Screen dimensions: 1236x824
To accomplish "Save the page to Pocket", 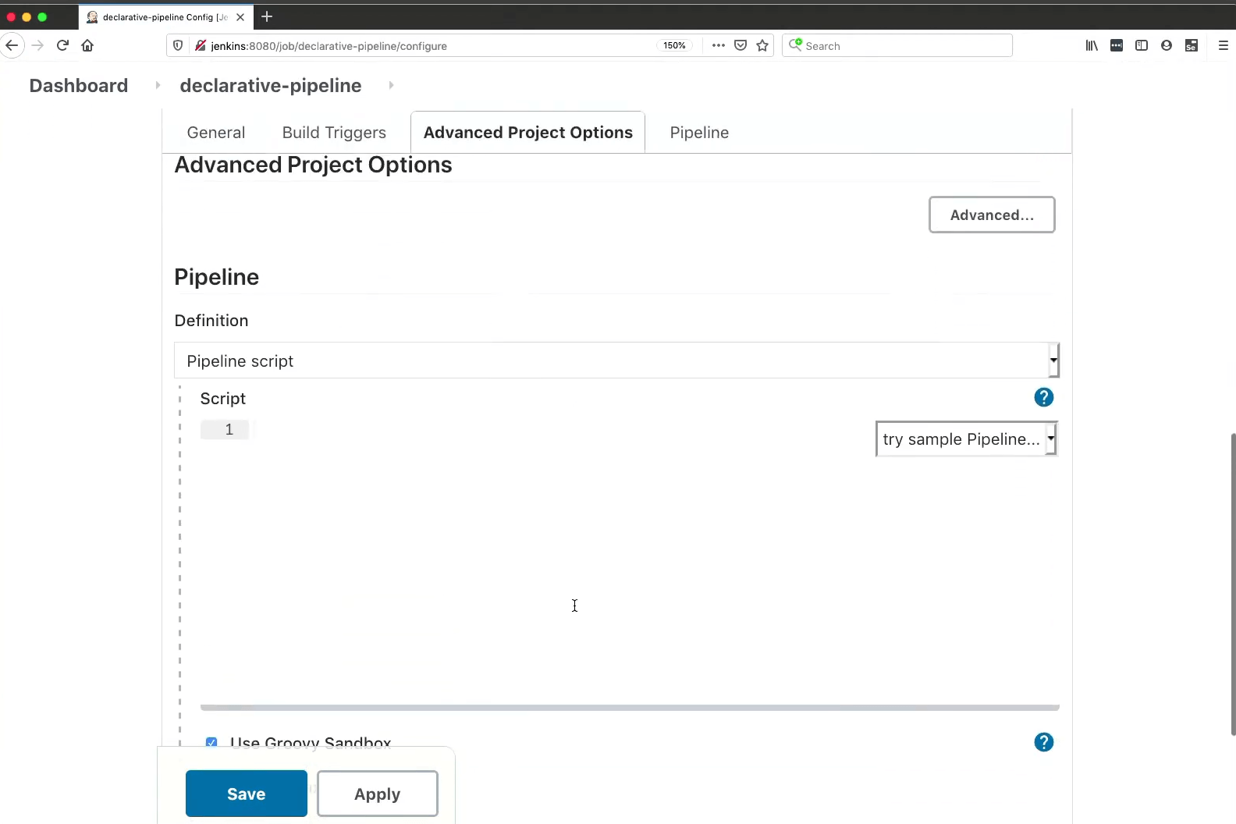I will 741,45.
